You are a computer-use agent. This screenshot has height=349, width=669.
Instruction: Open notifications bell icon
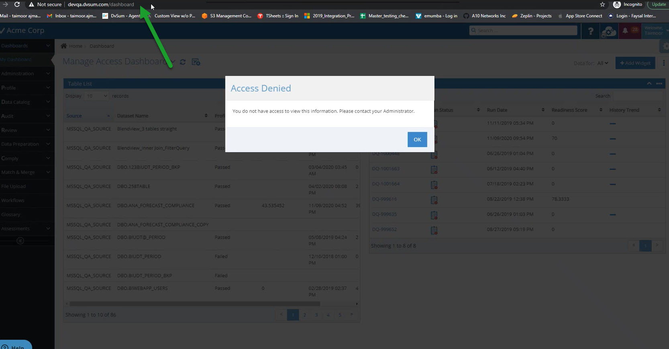click(625, 31)
